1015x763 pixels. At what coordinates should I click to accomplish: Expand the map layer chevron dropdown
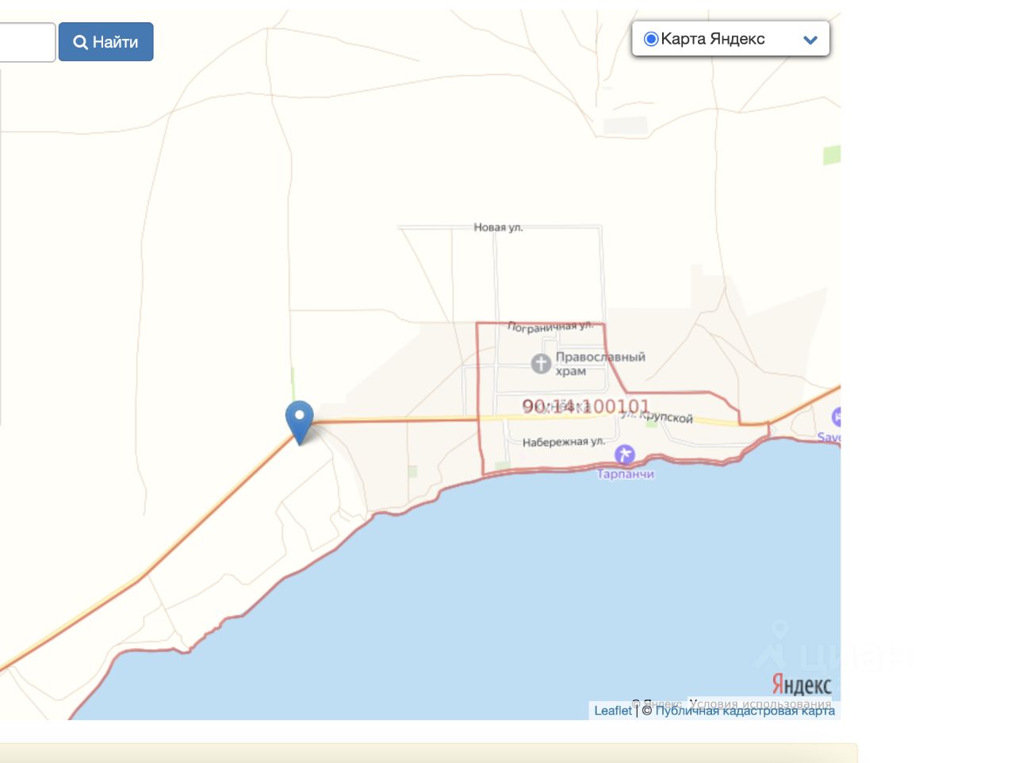click(x=810, y=40)
